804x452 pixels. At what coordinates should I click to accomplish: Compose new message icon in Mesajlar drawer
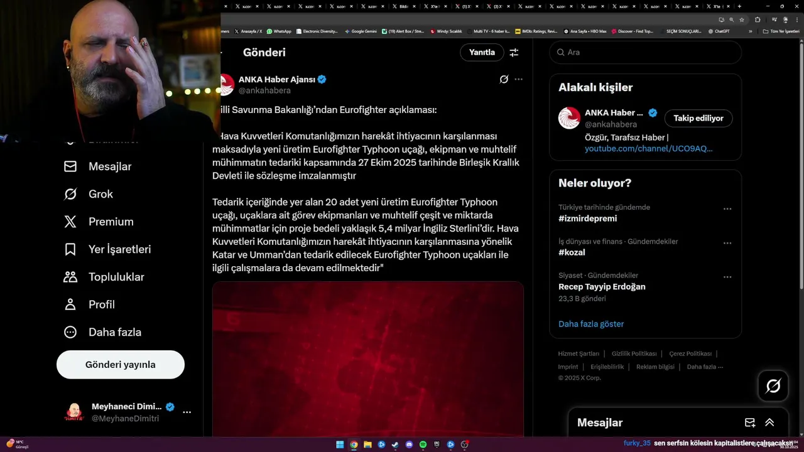pos(750,422)
